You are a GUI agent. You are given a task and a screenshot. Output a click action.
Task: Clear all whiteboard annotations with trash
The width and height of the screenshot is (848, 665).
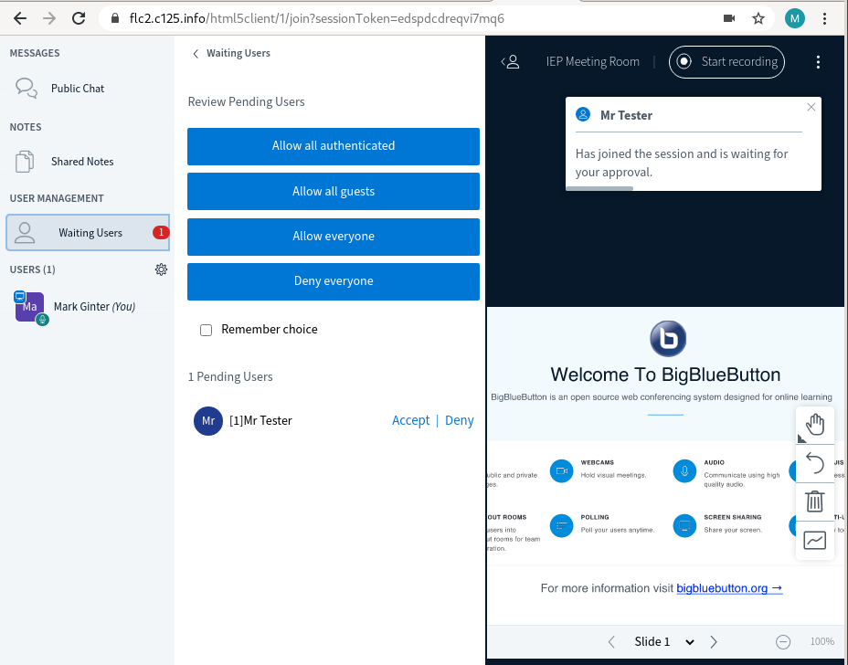[x=814, y=501]
